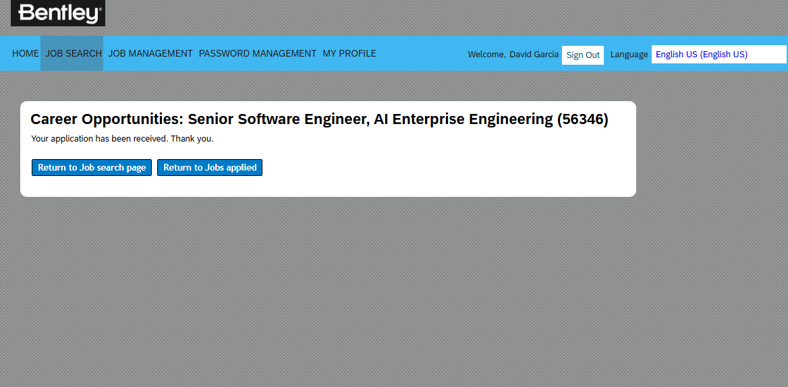Viewport: 788px width, 387px height.
Task: Click the Bentley logo
Action: point(58,13)
